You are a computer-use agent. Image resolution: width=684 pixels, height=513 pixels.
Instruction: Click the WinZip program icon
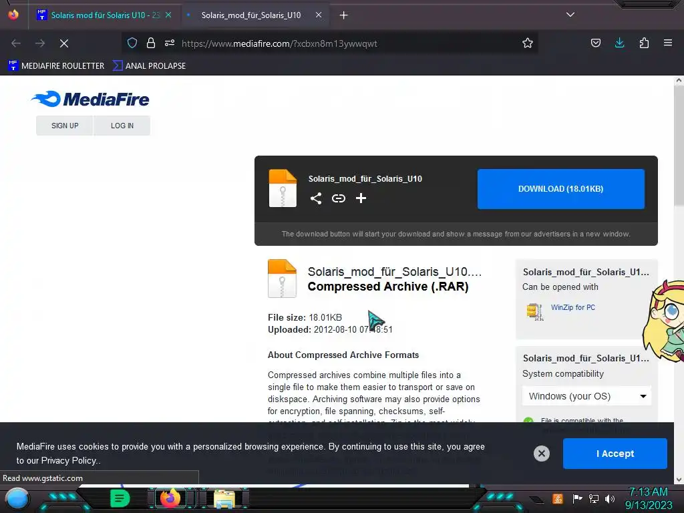[x=535, y=311]
